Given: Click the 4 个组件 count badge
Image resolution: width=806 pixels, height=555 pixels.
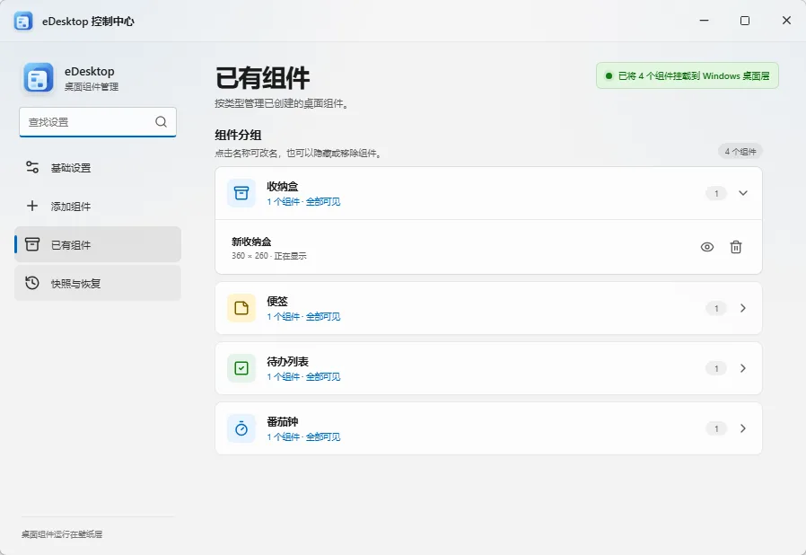Looking at the screenshot, I should click(740, 151).
